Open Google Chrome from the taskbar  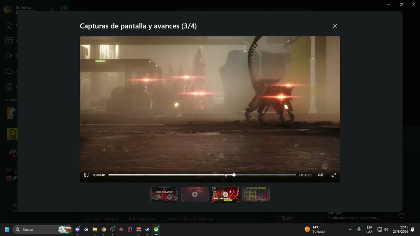(x=104, y=229)
